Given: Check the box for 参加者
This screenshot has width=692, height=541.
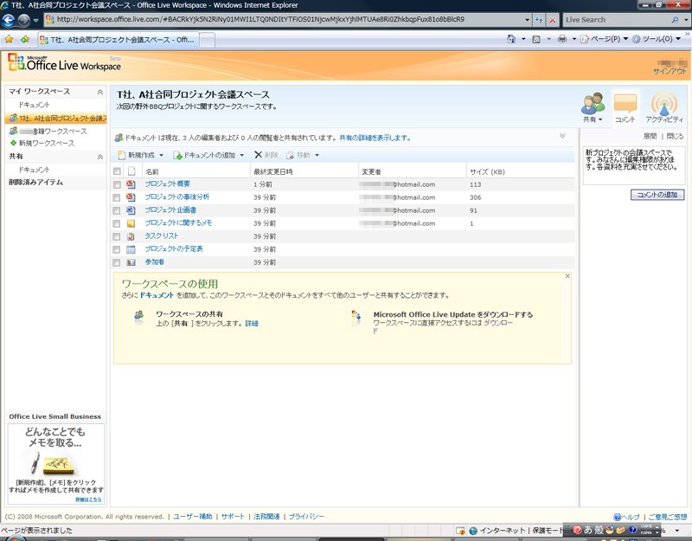Looking at the screenshot, I should pyautogui.click(x=117, y=263).
